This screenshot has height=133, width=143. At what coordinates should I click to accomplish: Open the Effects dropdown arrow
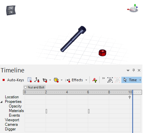click(86, 80)
